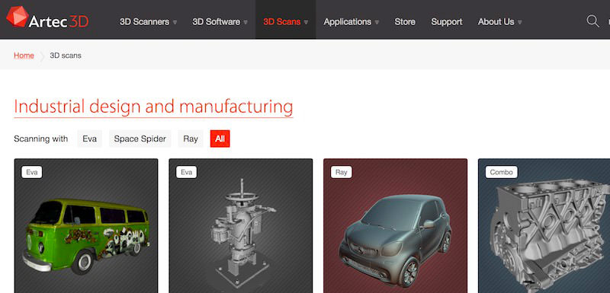Filter scans by Eva scanner
This screenshot has width=610, height=293.
[x=89, y=139]
